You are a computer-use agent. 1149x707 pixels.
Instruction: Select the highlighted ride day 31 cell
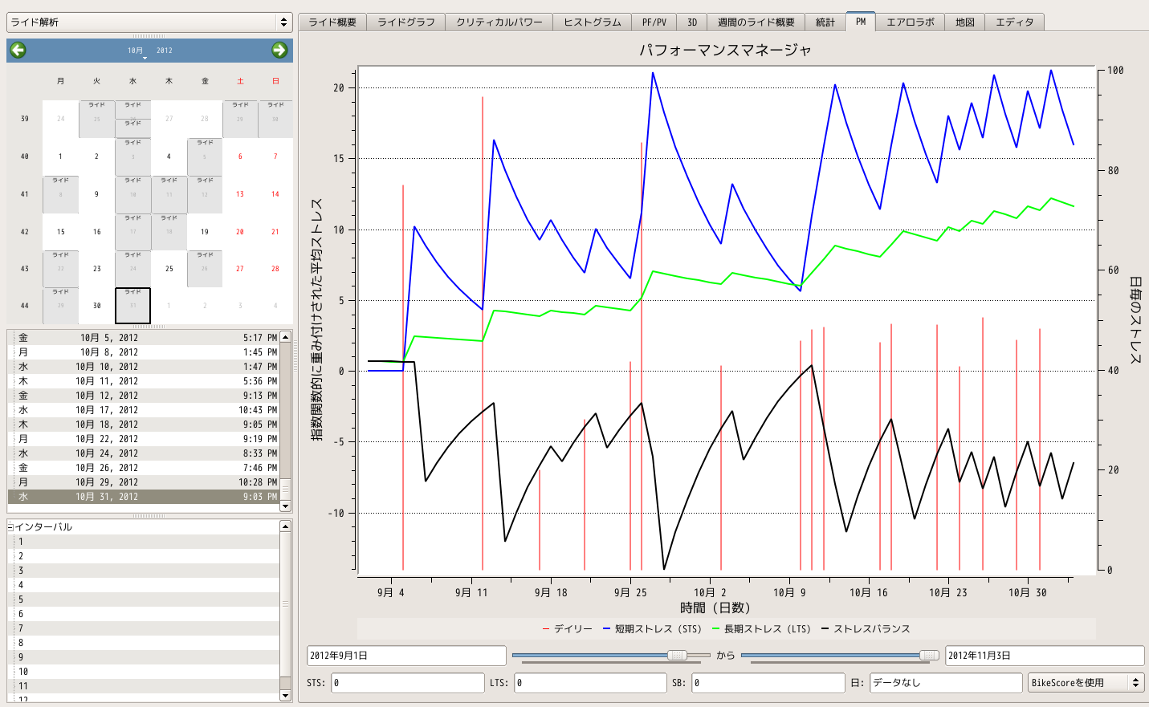point(133,306)
